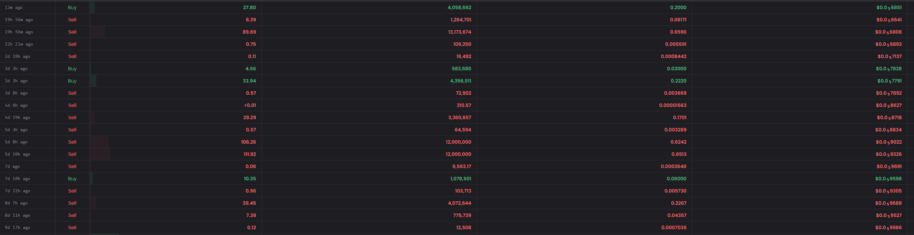Select the Sell label in the 8d 7h row
Viewport: 914px width, 235px height.
pos(72,203)
